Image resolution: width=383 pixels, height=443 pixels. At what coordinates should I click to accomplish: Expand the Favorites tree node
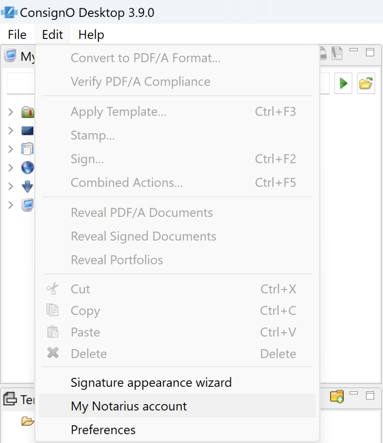click(11, 111)
